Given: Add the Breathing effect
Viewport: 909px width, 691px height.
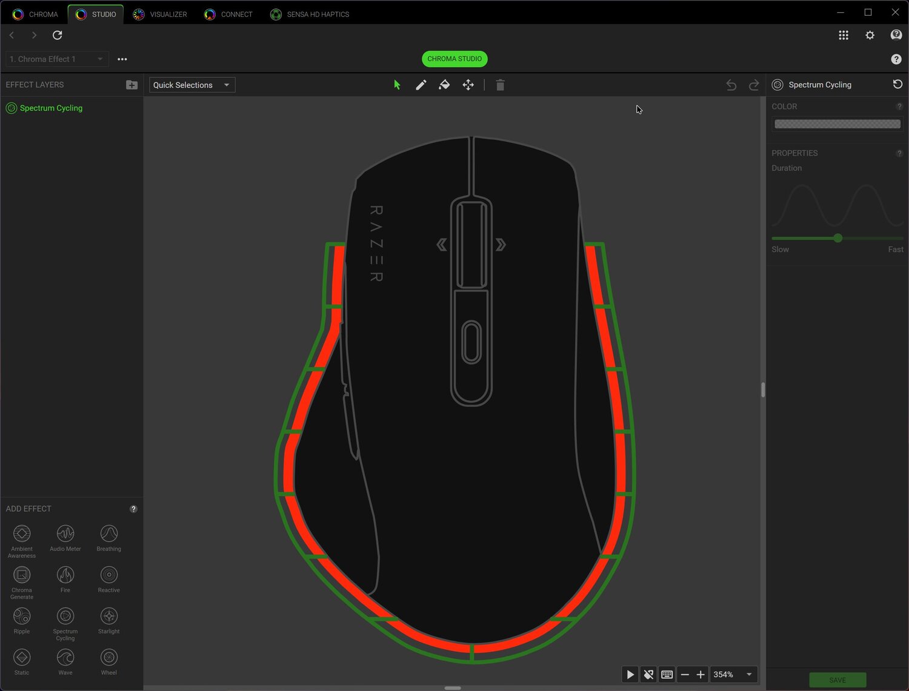Looking at the screenshot, I should pyautogui.click(x=109, y=538).
